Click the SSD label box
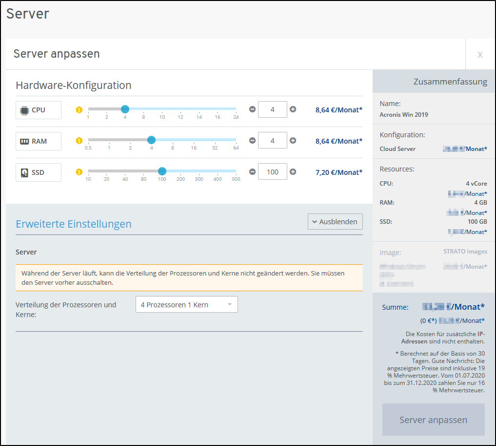Image resolution: width=496 pixels, height=446 pixels. click(38, 172)
